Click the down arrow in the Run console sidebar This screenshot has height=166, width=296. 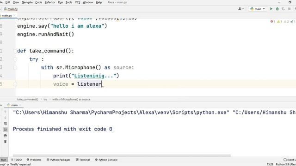[5, 118]
